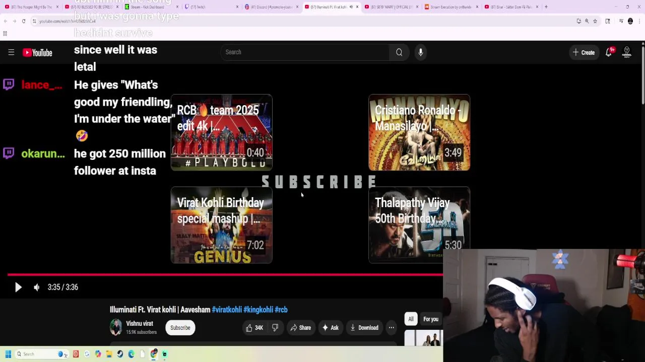This screenshot has width=645, height=362.
Task: Click the browser address bar URL
Action: tap(67, 21)
